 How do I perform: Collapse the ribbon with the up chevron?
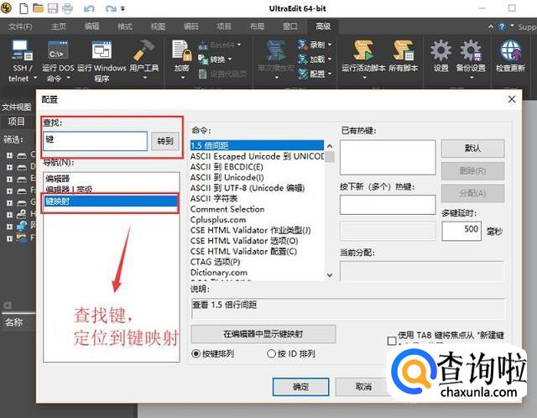tap(491, 26)
